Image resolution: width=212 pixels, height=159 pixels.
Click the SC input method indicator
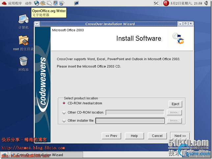coord(156,3)
